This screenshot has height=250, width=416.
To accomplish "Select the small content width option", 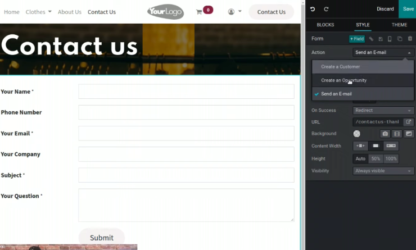I will pos(360,146).
